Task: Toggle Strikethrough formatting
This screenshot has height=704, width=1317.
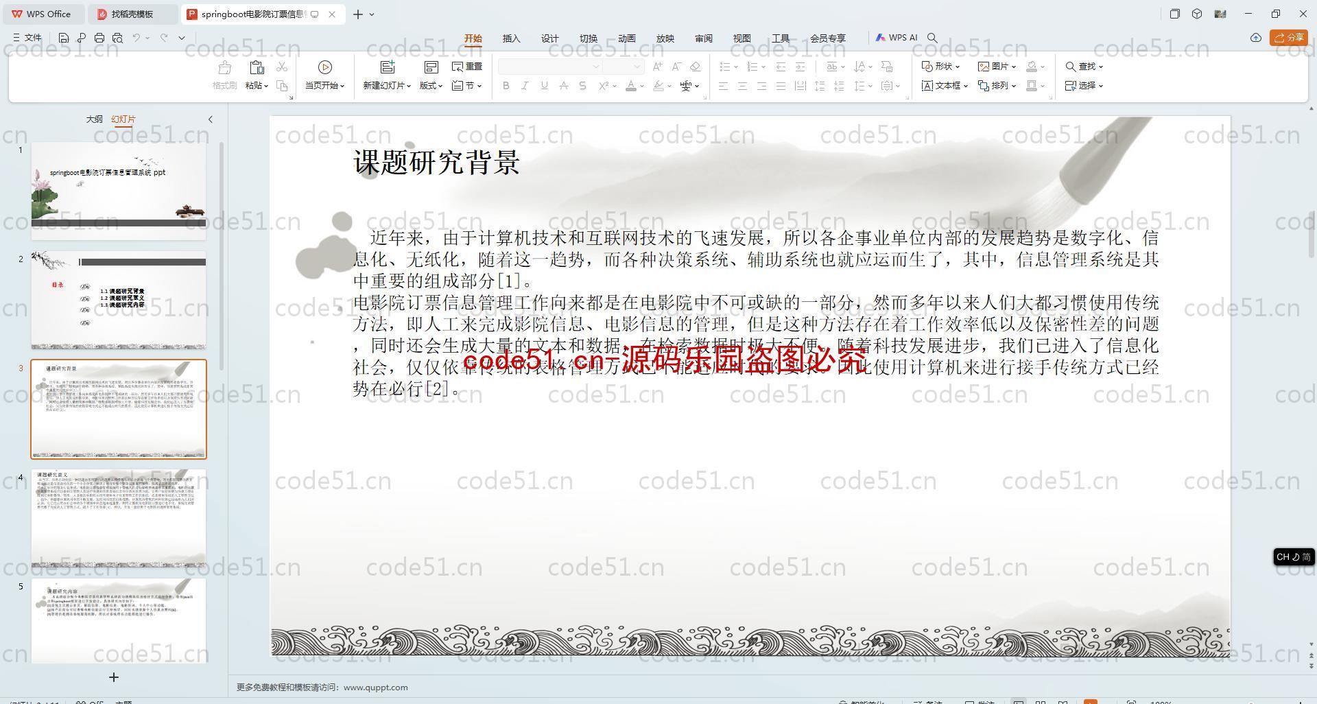Action: pos(563,86)
